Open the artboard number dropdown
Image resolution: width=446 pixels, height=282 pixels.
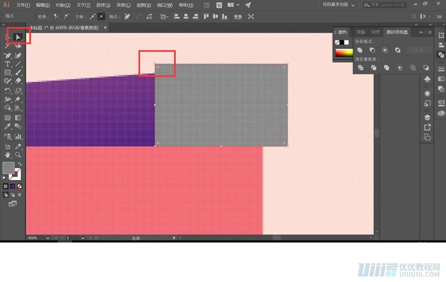[x=83, y=238]
